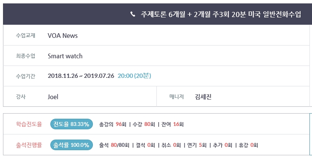Select the VOA News textbook text
Viewport: 312px width, 157px height.
click(63, 36)
